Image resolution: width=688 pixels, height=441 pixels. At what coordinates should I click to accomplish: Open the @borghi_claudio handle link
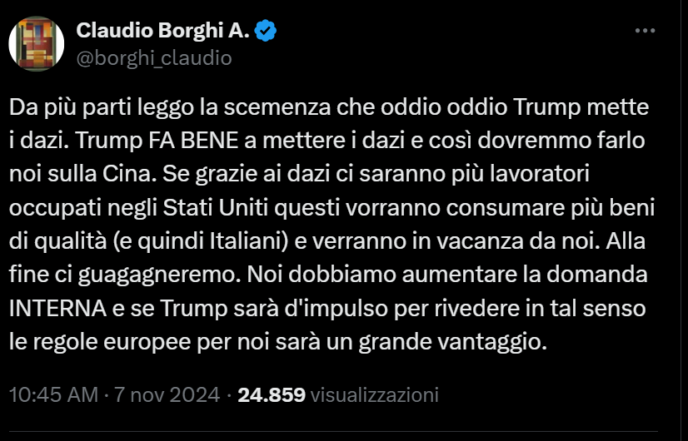click(x=154, y=57)
